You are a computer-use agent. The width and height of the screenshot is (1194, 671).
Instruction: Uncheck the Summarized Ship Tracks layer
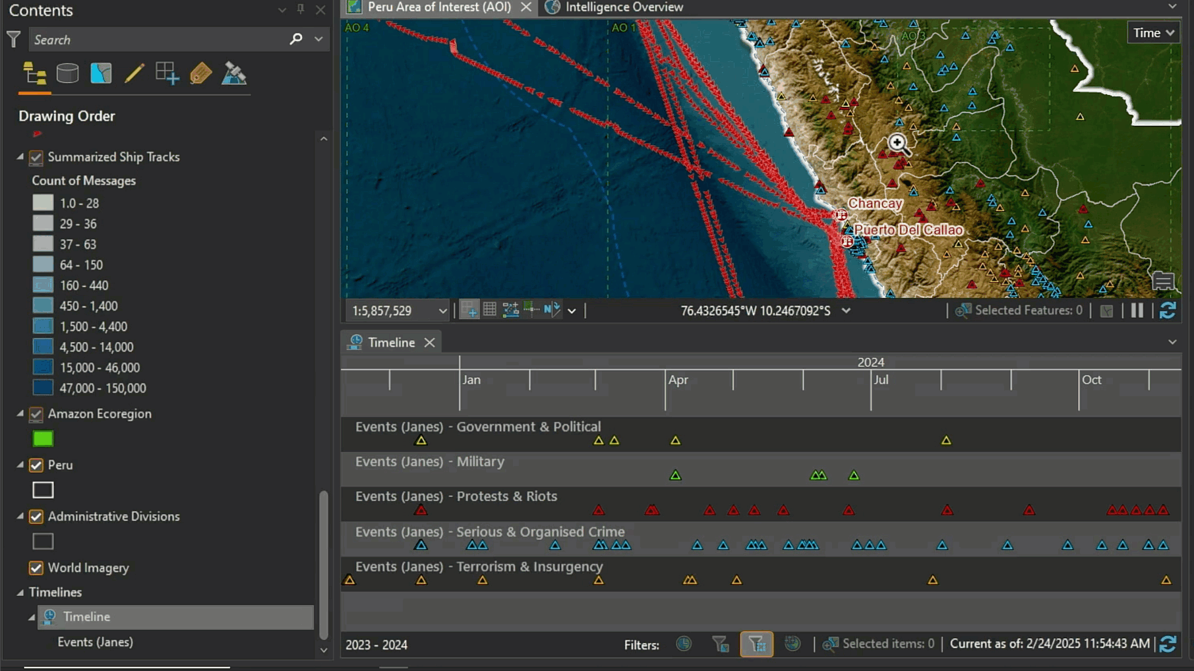[36, 158]
